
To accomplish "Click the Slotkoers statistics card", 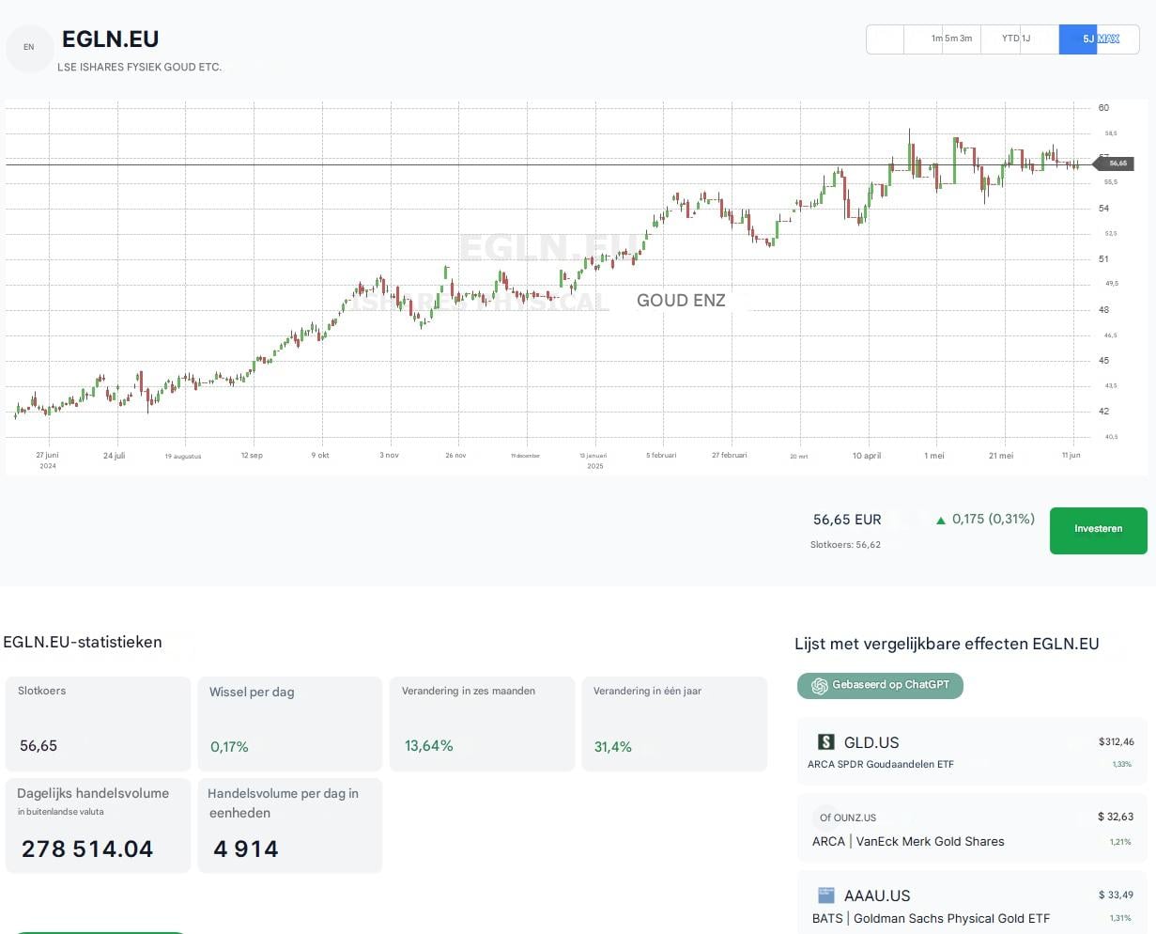I will pyautogui.click(x=98, y=723).
